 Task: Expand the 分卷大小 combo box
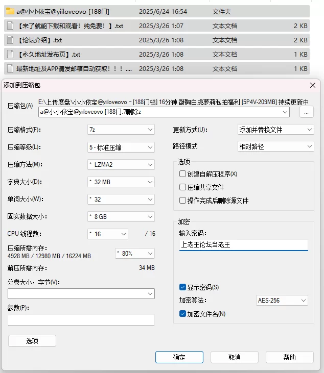coord(150,294)
